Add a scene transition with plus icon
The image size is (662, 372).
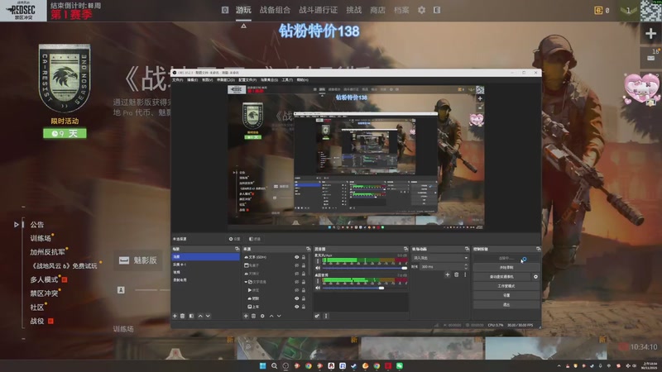pos(447,274)
